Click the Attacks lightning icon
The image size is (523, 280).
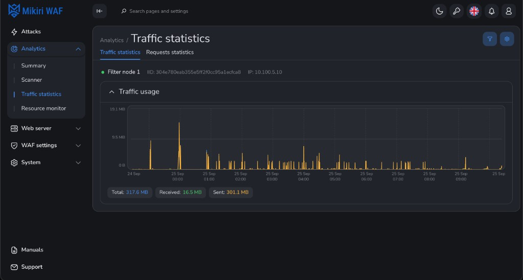coord(14,32)
